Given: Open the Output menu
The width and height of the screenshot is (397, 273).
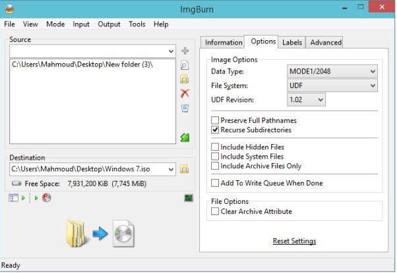Looking at the screenshot, I should click(109, 24).
